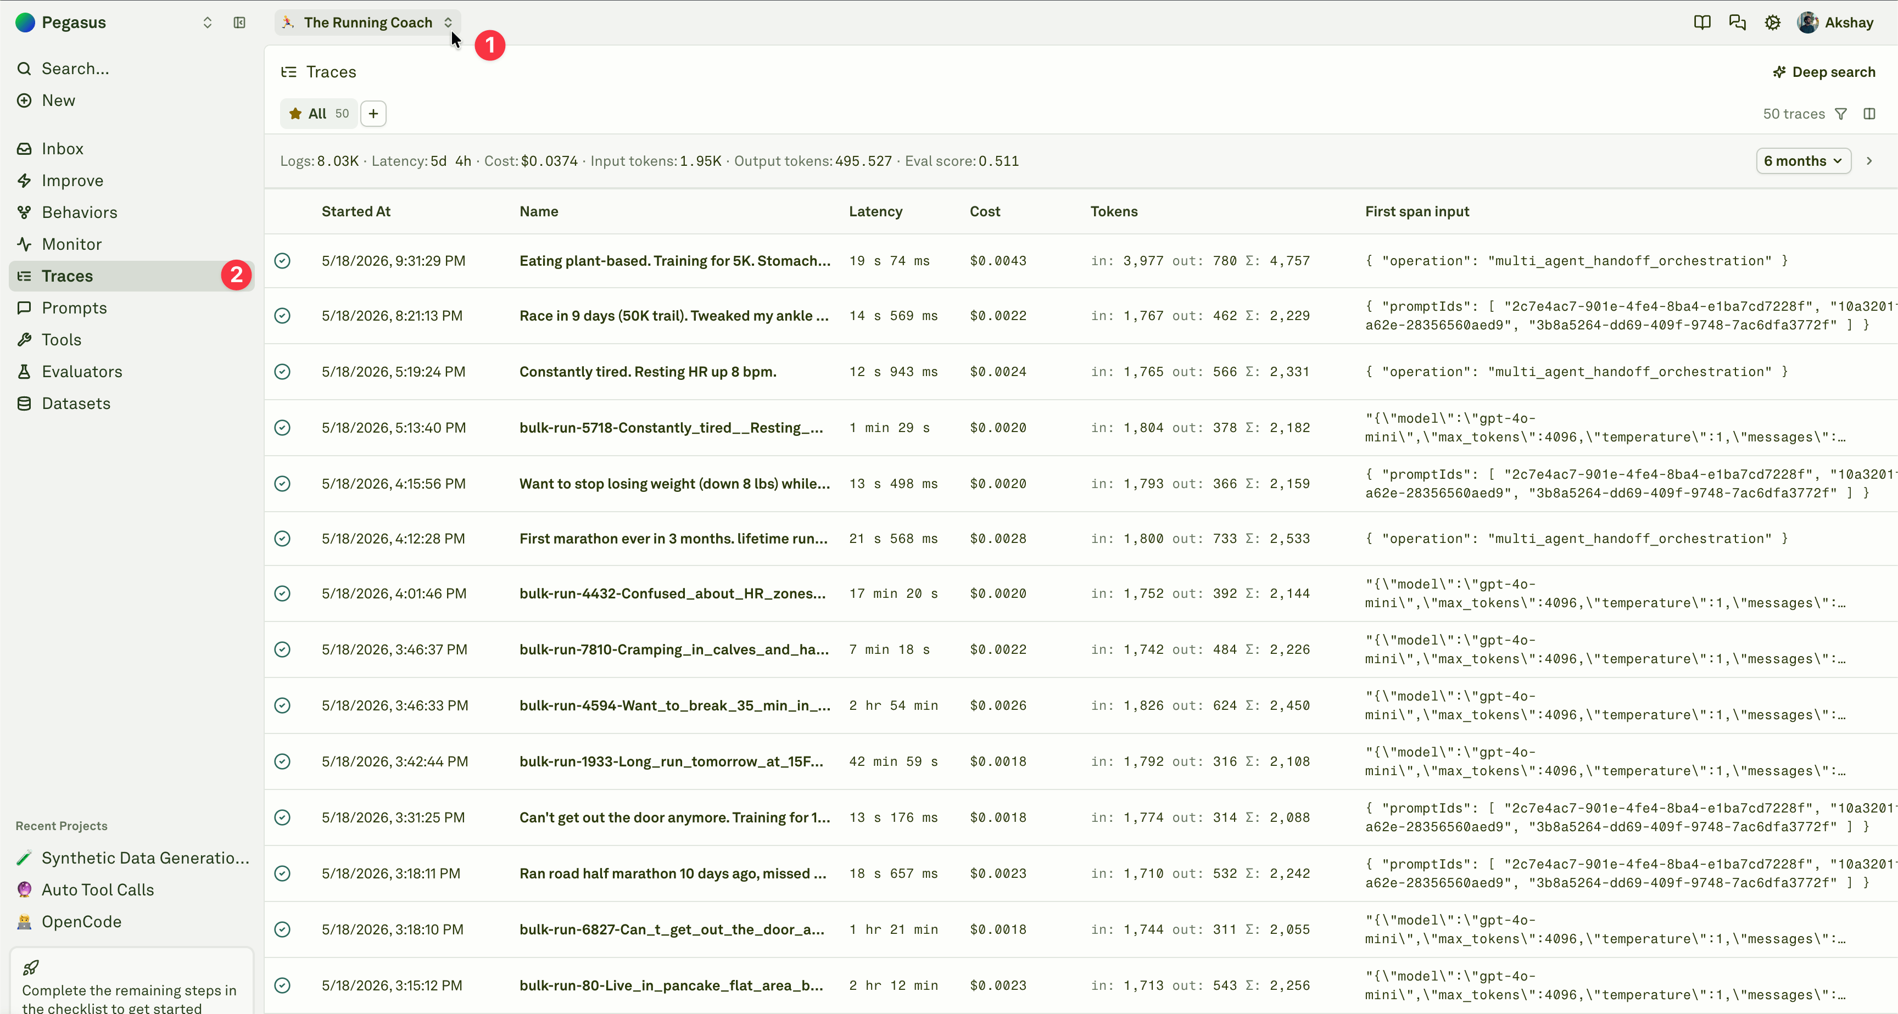
Task: Sort by Cost column header
Action: pos(984,211)
